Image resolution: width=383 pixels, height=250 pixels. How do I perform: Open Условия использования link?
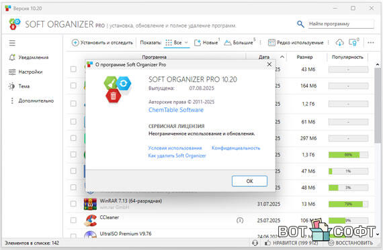click(x=175, y=148)
